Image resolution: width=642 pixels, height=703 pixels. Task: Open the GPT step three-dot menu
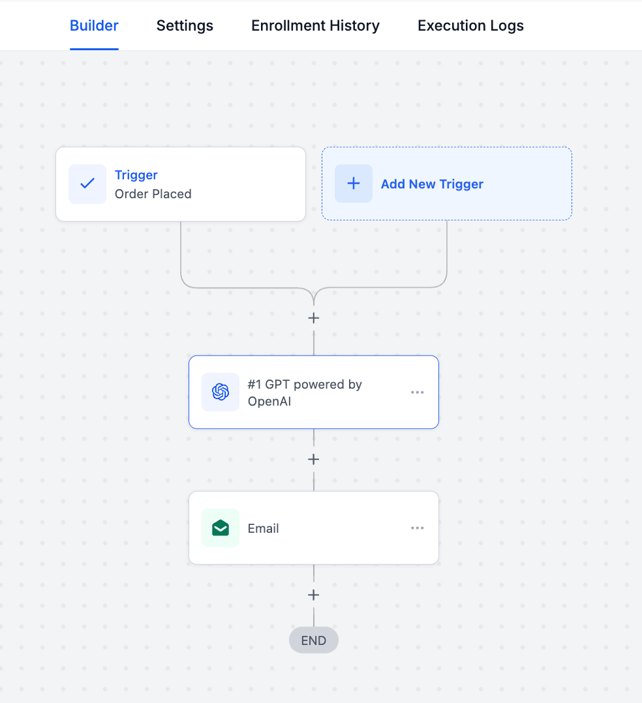(418, 393)
